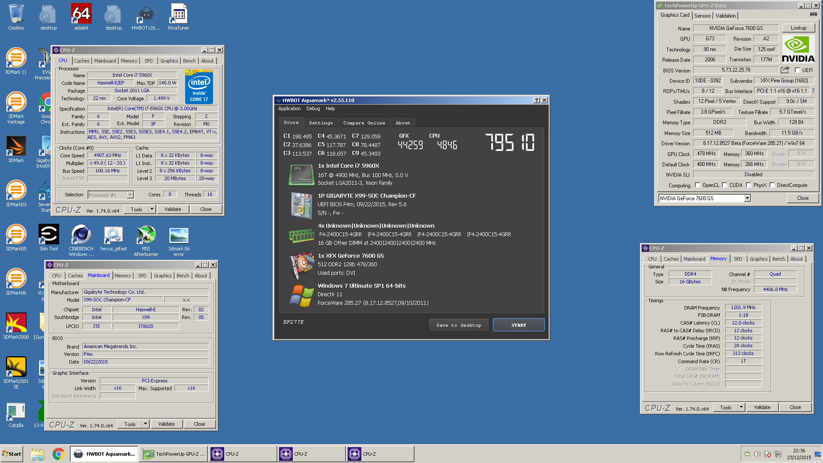
Task: Expand Tools arrow in CPU-Z Mainboard window
Action: point(145,424)
